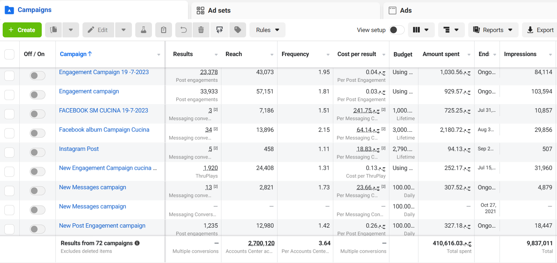The height and width of the screenshot is (263, 557).
Task: Click the duplicate campaign icon
Action: tap(53, 30)
